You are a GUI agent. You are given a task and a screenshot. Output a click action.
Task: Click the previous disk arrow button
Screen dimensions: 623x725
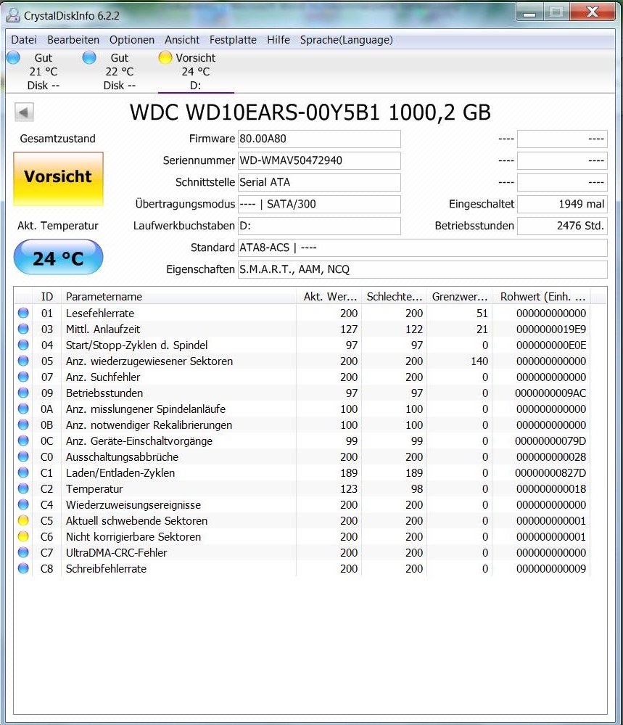[x=24, y=112]
